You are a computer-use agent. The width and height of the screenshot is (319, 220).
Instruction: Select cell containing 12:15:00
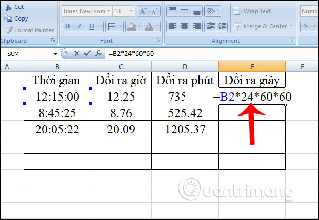(57, 96)
